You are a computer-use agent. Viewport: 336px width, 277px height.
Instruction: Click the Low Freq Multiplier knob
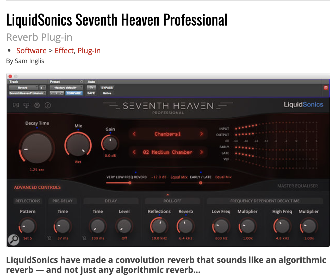[247, 226]
